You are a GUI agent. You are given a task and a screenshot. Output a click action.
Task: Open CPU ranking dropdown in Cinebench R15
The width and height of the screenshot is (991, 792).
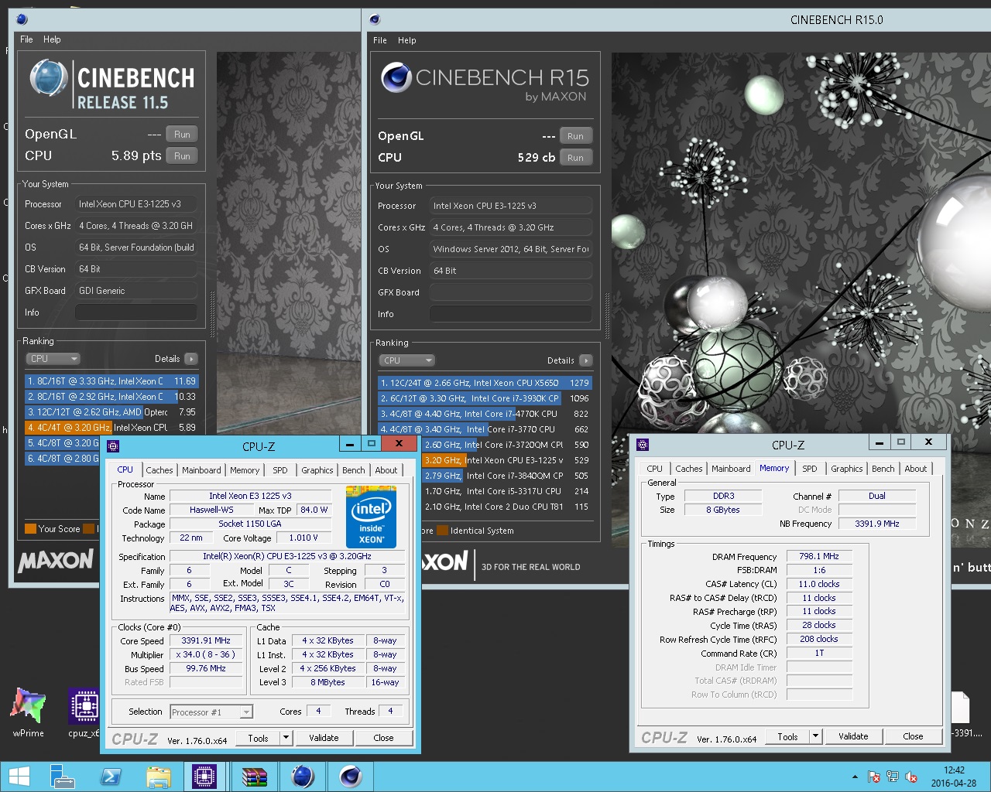coord(407,360)
